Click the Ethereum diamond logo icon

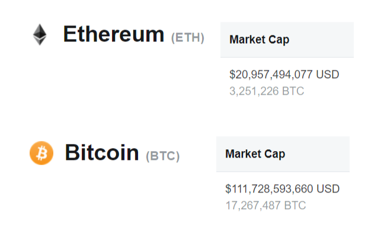pyautogui.click(x=39, y=35)
